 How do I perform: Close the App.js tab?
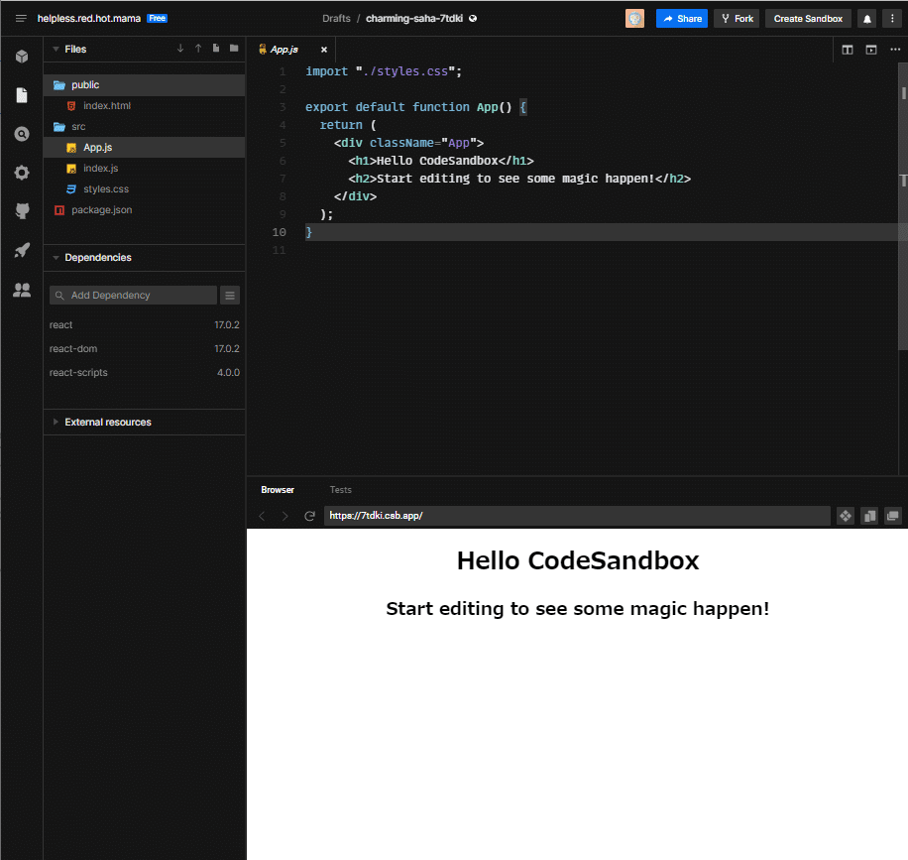point(324,50)
